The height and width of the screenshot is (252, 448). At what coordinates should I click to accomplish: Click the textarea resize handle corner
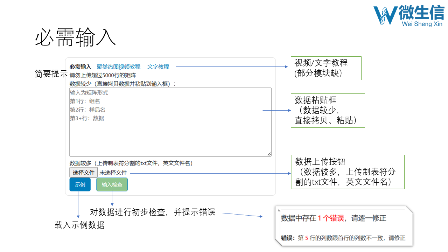tap(269, 154)
